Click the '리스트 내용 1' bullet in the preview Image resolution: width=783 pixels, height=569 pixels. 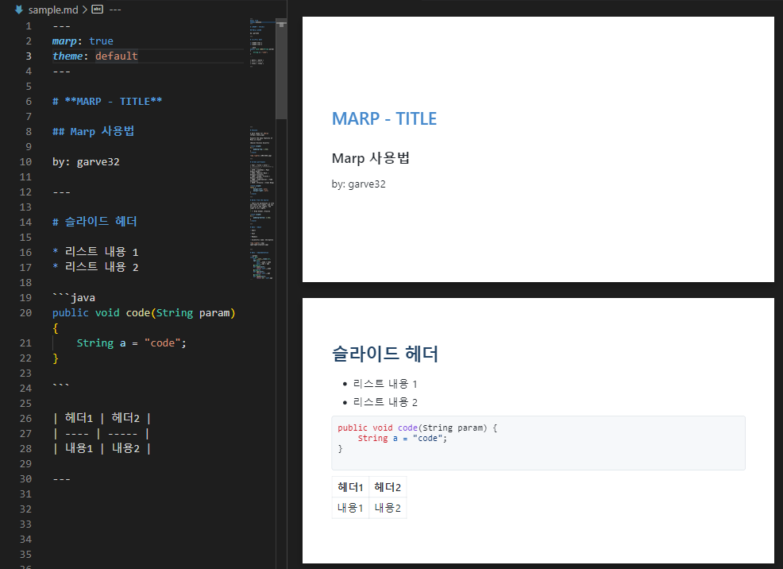[x=385, y=384]
